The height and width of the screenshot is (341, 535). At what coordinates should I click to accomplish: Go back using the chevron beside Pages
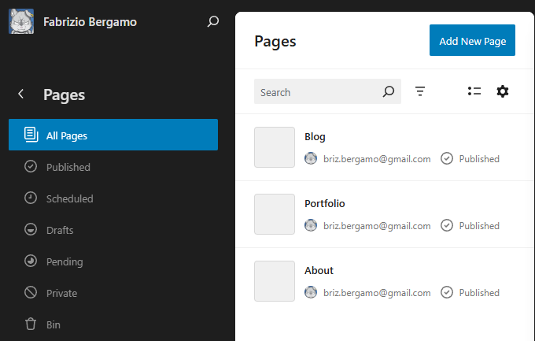tap(20, 94)
